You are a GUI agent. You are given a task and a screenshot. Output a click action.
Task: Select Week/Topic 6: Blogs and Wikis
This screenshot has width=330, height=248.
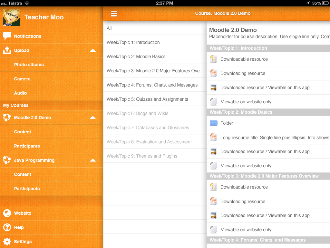coord(155,113)
